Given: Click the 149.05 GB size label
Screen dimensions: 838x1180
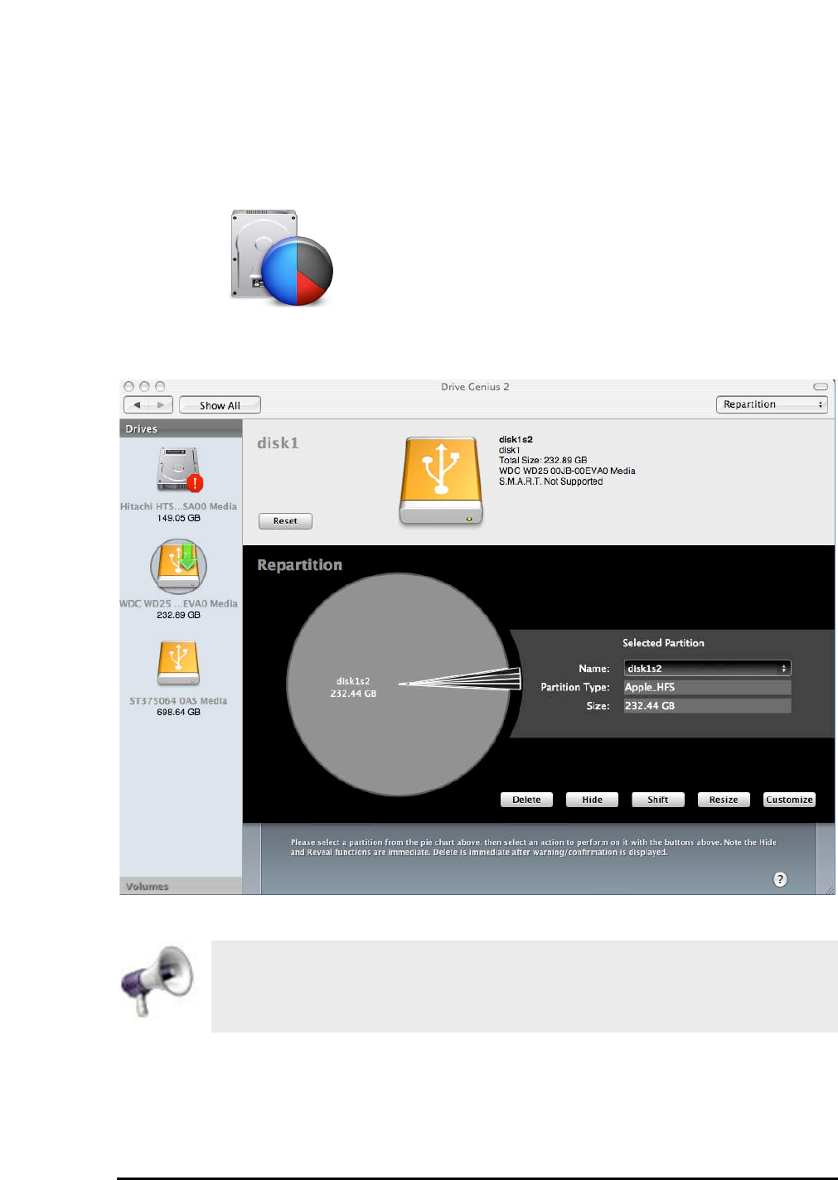Looking at the screenshot, I should click(x=178, y=518).
